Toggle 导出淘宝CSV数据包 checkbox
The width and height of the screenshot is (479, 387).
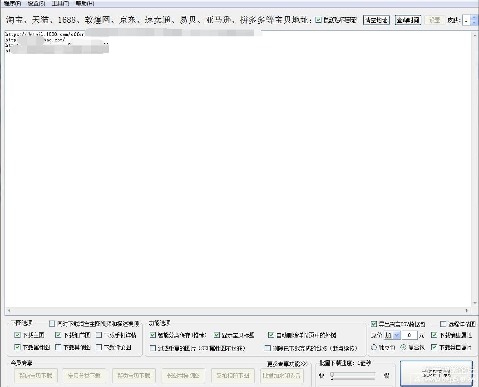pyautogui.click(x=374, y=324)
